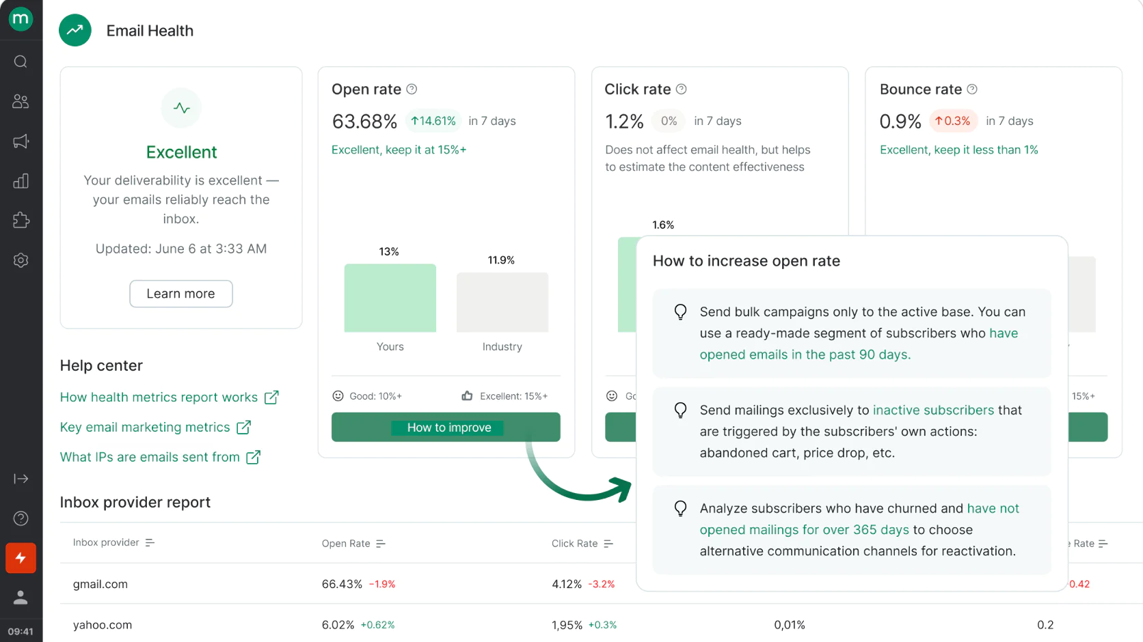Click info icon next to Open rate

click(x=412, y=89)
